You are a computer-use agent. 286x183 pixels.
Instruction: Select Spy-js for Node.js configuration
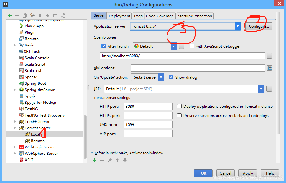pyautogui.click(x=41, y=103)
